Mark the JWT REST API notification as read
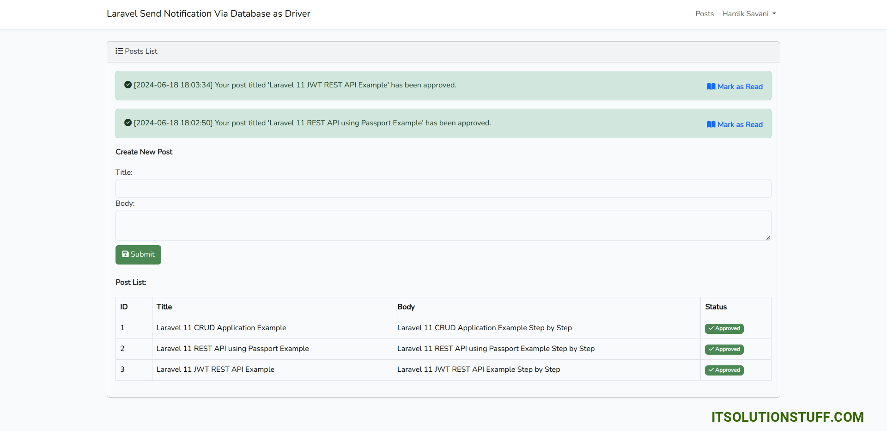Screen dimensions: 887x431 (x=739, y=86)
